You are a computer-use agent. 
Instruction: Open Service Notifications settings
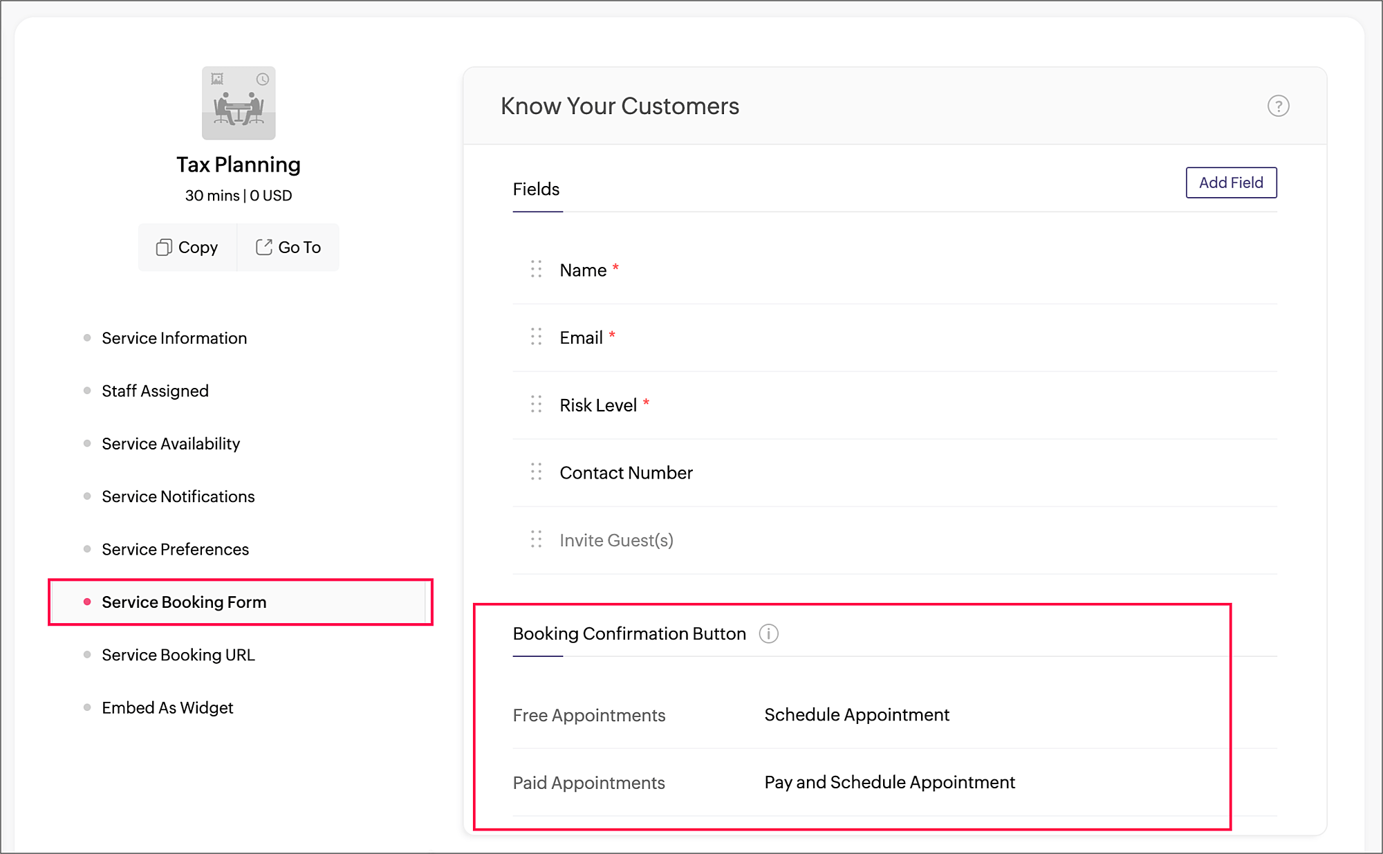(178, 496)
